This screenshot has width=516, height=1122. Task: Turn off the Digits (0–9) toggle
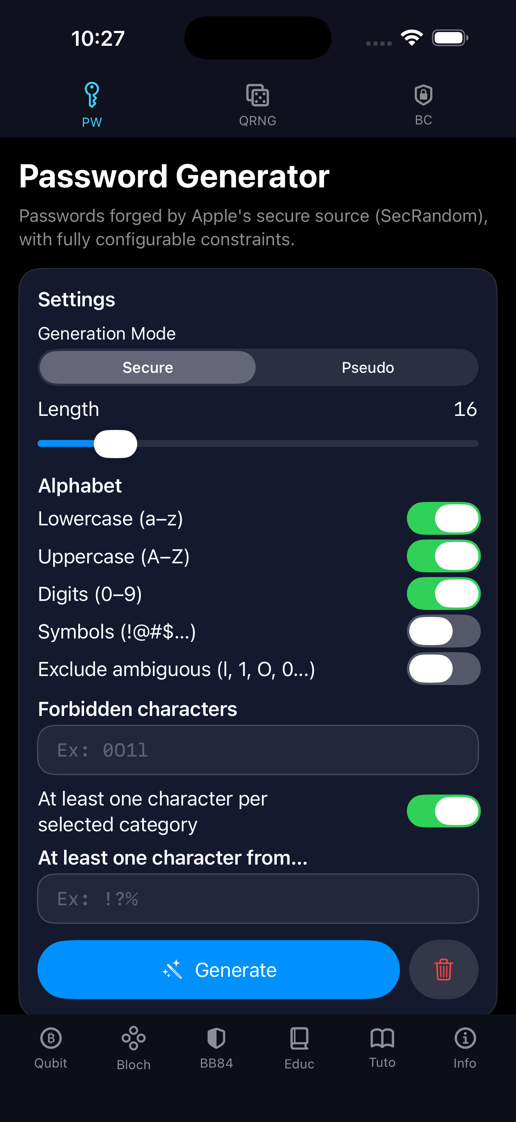click(443, 594)
